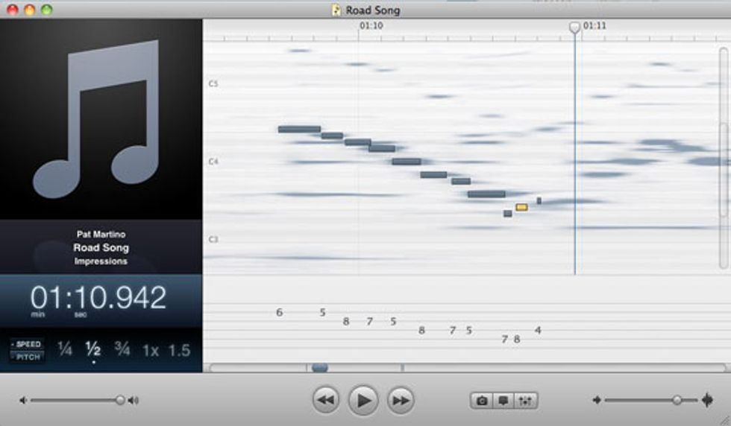Set playback speed to ½
Screen dimensions: 731x426
93,349
